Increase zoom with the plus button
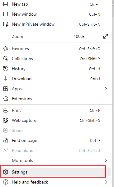This screenshot has height=187, width=114. pos(92,36)
